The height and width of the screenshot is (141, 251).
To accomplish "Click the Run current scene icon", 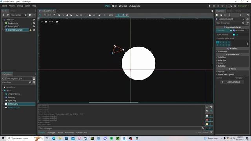I will (x=227, y=6).
